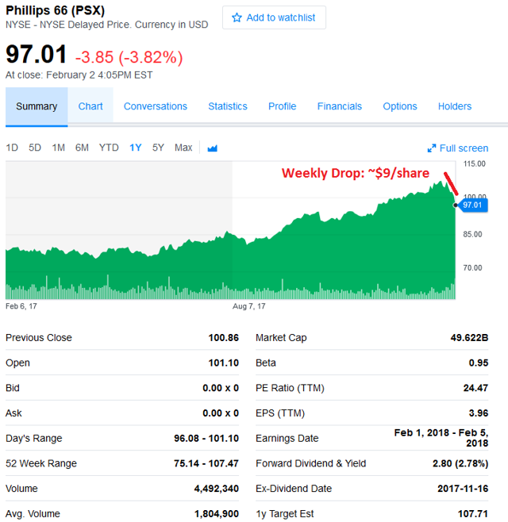This screenshot has width=508, height=522.
Task: Click the 1y Target Est value 107.71
Action: pyautogui.click(x=473, y=514)
